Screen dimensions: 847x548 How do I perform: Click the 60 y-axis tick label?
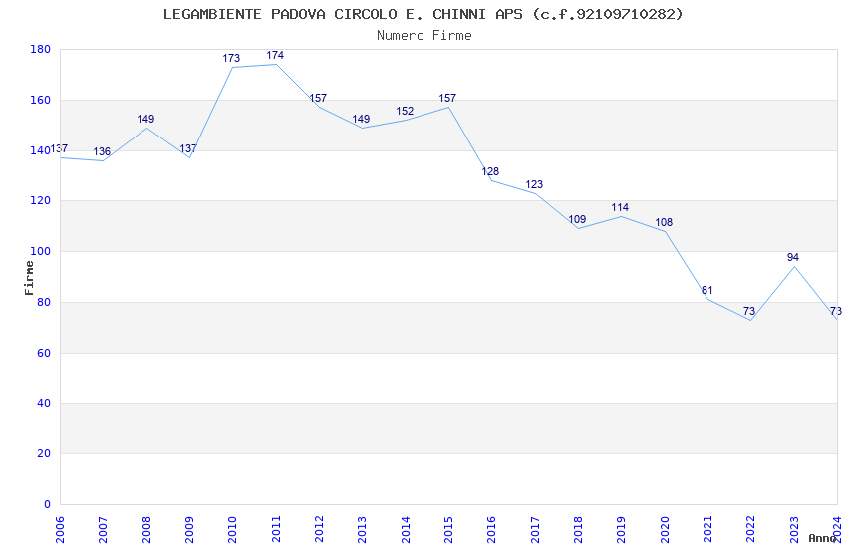(x=44, y=353)
